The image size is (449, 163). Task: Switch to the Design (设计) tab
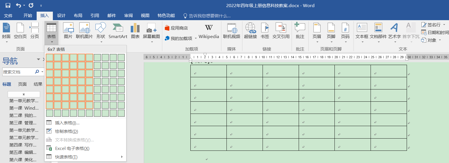[x=61, y=16]
